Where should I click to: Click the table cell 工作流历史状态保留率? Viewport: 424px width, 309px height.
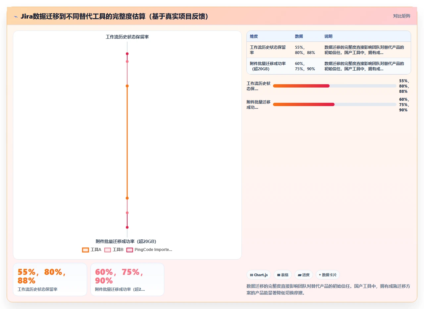[269, 50]
